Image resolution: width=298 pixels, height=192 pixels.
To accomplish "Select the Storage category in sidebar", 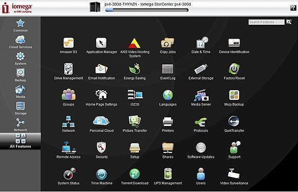I will coord(21,108).
